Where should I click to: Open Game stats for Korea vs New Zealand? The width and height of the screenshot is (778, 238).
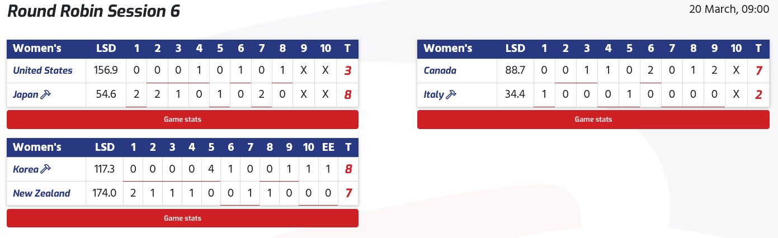coord(182,218)
